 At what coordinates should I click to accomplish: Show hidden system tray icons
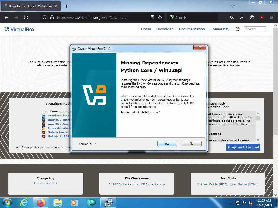coord(231,203)
